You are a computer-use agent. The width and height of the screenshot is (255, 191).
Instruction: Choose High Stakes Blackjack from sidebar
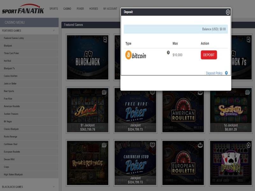click(13, 174)
